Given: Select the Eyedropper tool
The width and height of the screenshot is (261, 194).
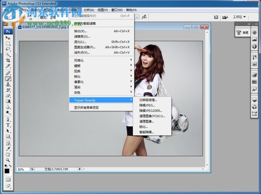Looking at the screenshot, I should click(8, 149).
